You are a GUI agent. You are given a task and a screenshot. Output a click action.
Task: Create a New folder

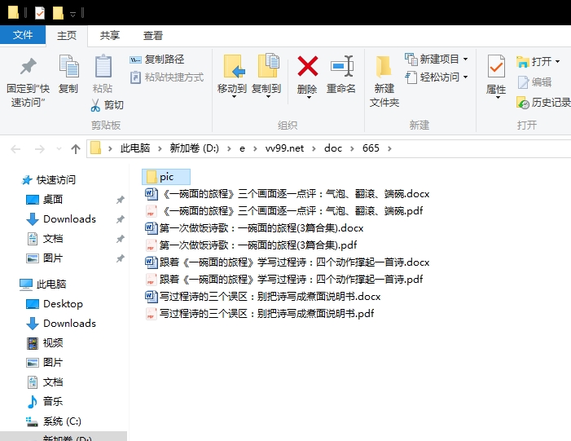[x=384, y=81]
